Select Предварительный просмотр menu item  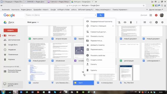click(x=100, y=21)
